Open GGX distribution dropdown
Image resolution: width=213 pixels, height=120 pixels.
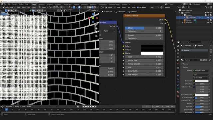pyautogui.click(x=201, y=75)
